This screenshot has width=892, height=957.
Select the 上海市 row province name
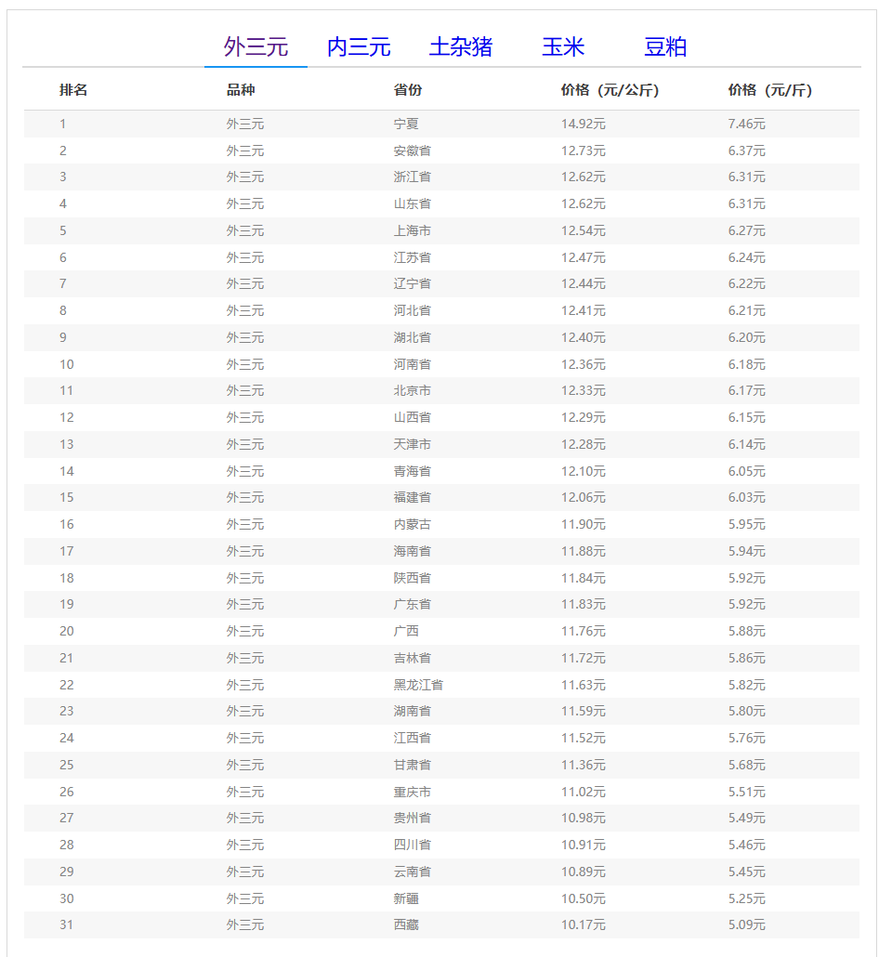412,230
